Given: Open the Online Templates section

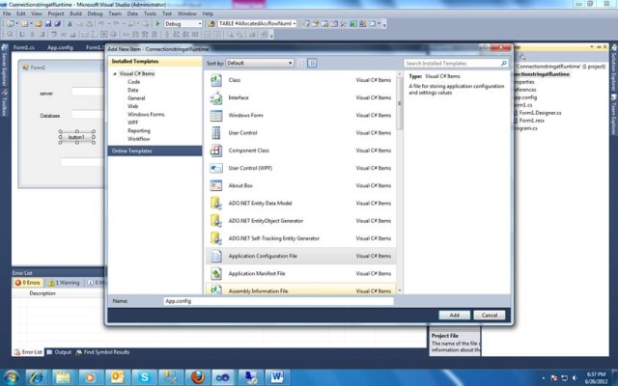Looking at the screenshot, I should tap(154, 151).
